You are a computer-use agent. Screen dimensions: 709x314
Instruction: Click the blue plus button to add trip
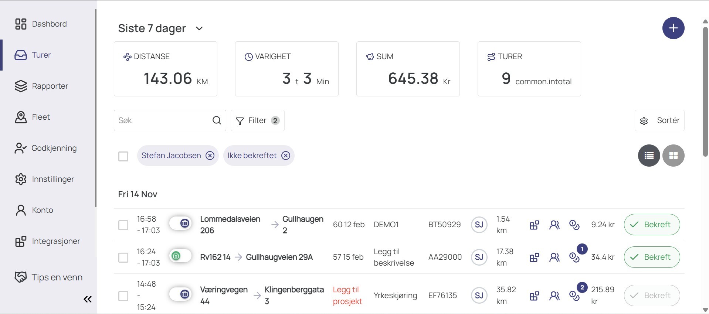point(673,28)
